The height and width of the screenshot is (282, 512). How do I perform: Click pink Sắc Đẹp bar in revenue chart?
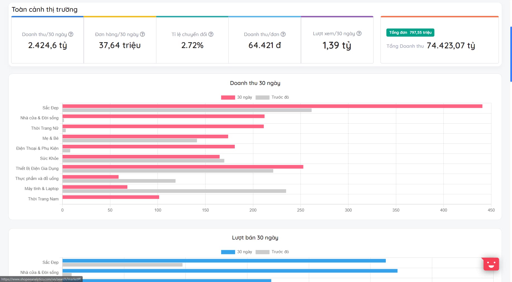[272, 106]
